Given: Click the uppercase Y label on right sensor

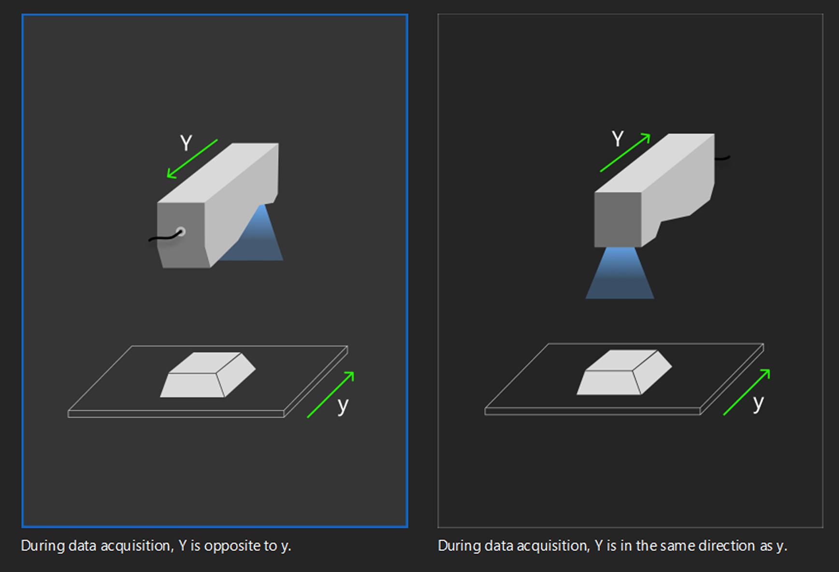Looking at the screenshot, I should tap(618, 139).
